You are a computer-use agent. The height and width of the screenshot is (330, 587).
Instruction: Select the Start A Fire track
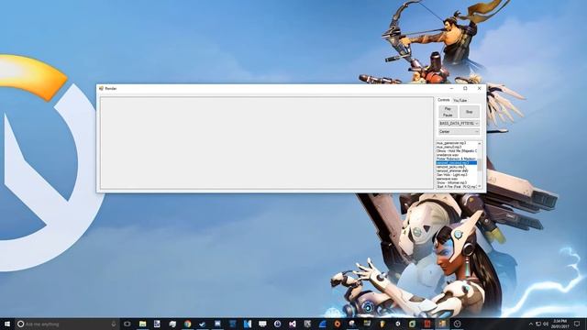(457, 186)
